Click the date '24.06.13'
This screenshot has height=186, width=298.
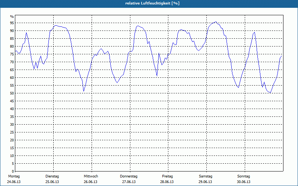coord(14,182)
